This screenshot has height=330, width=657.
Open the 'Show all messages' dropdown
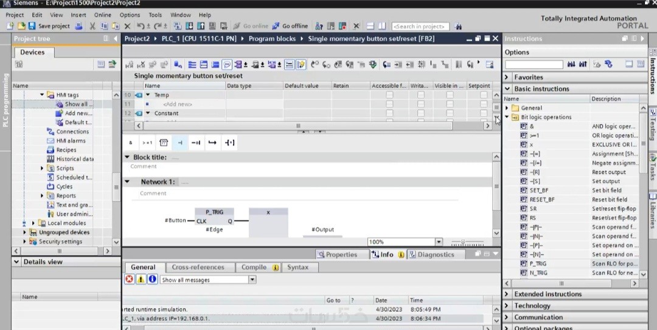(252, 280)
